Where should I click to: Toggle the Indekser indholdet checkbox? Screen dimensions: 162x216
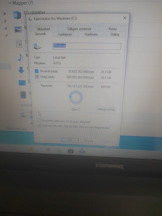click(x=39, y=125)
